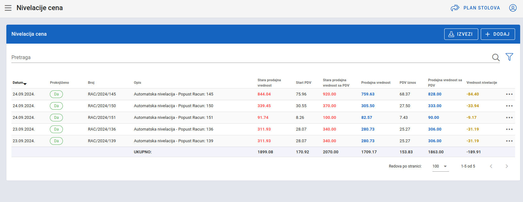Viewport: 523px width, 202px height.
Task: Open row actions for RAC/2024/145
Action: 509,94
